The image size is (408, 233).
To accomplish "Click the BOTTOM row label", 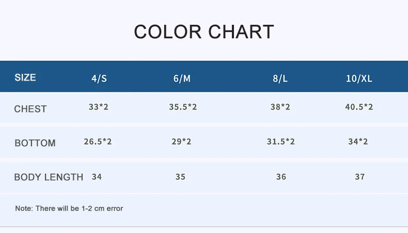I will 35,143.
